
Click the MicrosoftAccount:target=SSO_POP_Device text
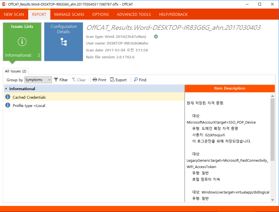pos(221,122)
